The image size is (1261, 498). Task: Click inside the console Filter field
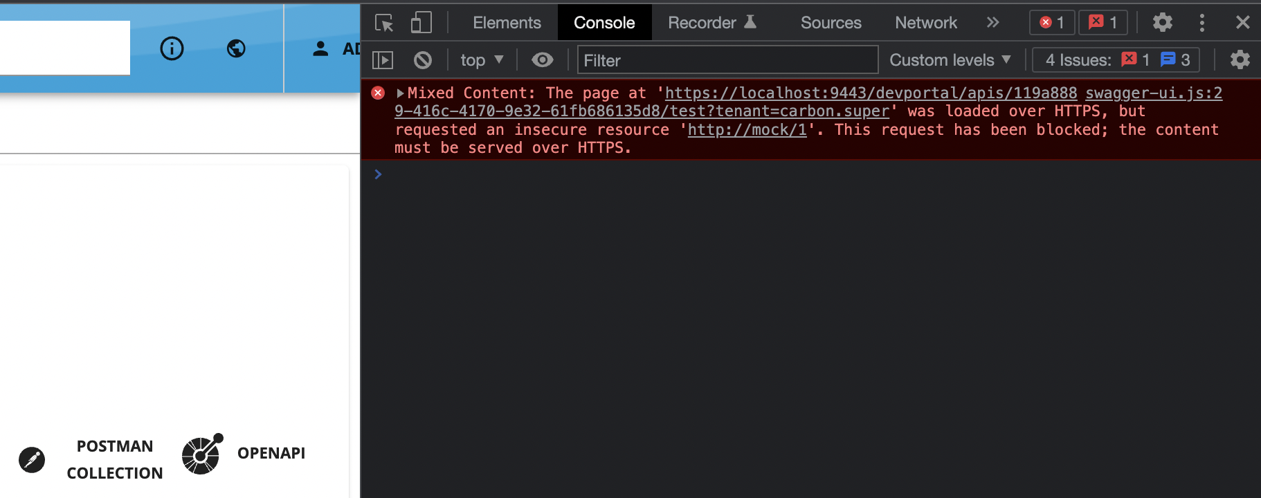tap(727, 59)
